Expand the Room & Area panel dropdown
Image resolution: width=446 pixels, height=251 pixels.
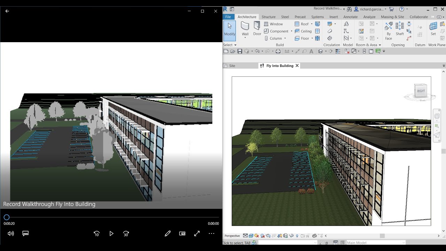[368, 45]
